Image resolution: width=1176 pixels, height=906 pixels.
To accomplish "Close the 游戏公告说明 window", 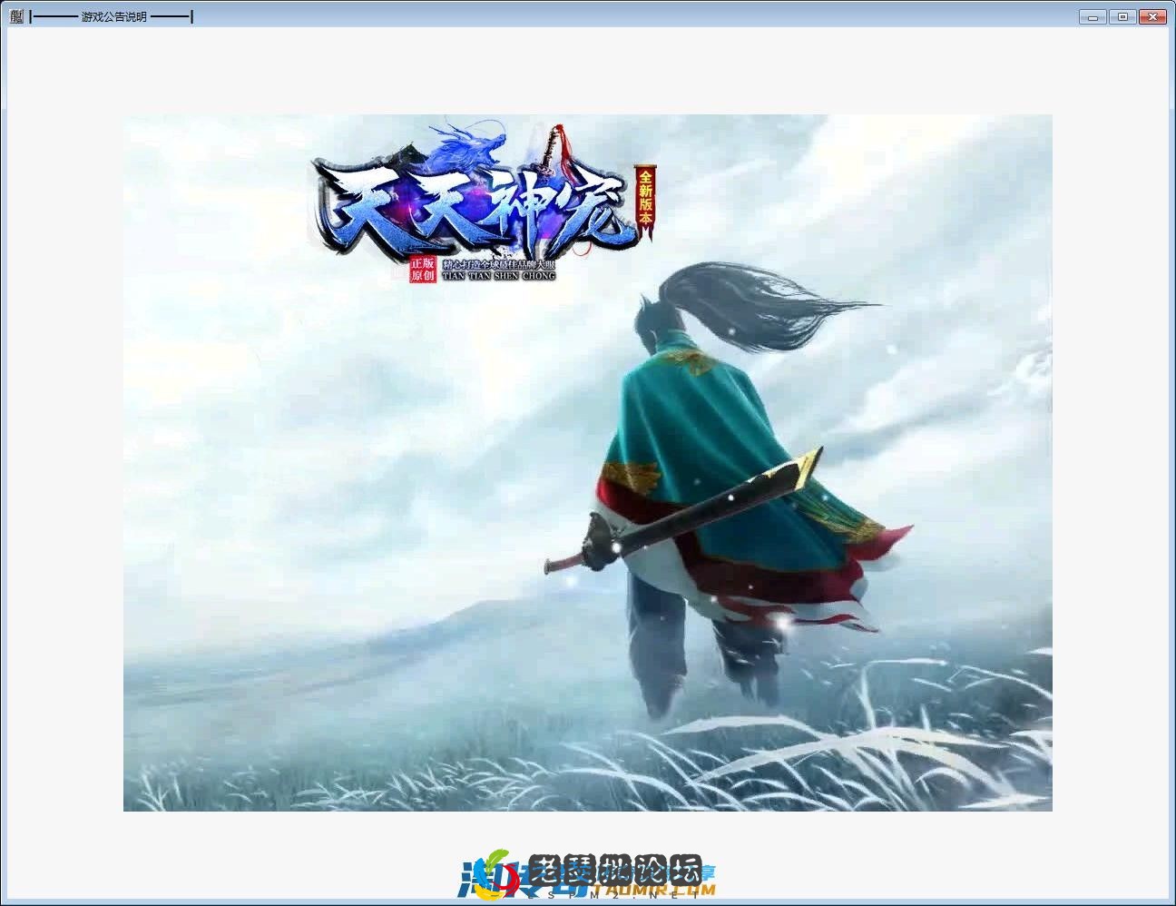I will (x=1152, y=16).
